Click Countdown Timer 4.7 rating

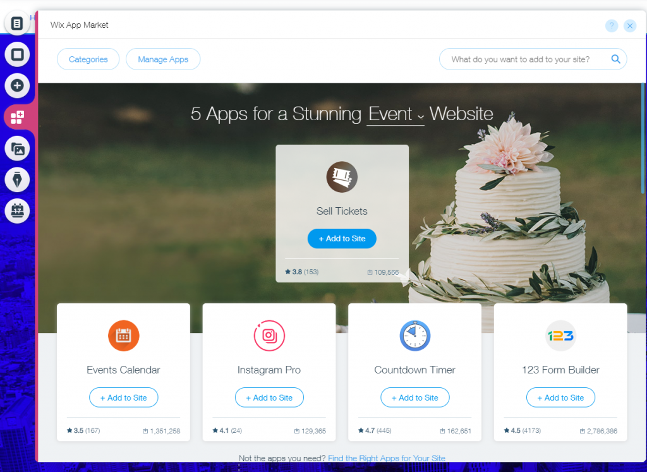click(374, 430)
